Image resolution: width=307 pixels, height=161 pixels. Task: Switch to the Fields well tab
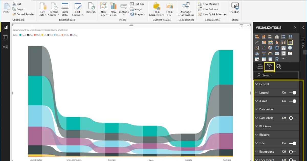coord(260,67)
